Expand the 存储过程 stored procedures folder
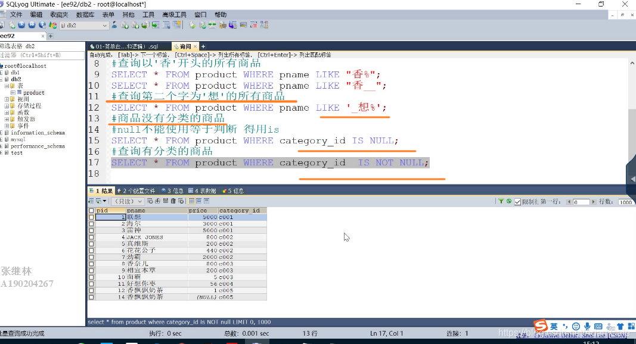This screenshot has width=636, height=344. [7, 106]
